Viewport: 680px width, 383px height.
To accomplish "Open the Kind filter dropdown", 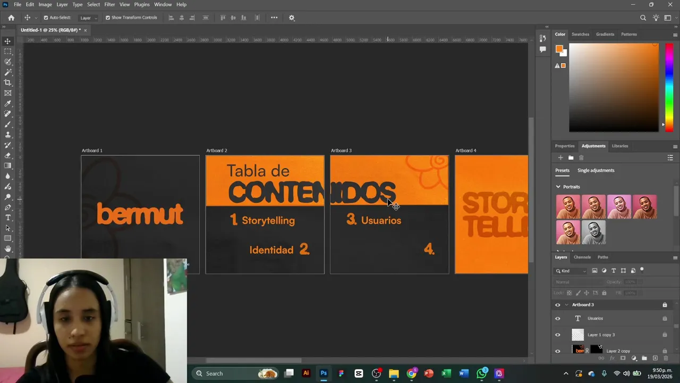I will pyautogui.click(x=572, y=271).
